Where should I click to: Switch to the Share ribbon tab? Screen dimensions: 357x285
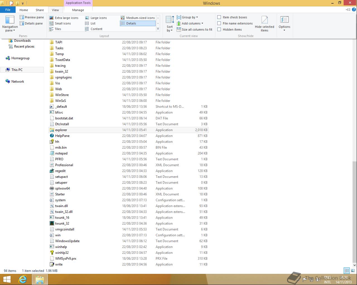(40, 10)
